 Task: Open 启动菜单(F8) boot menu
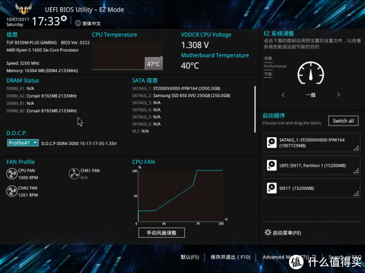tap(287, 232)
